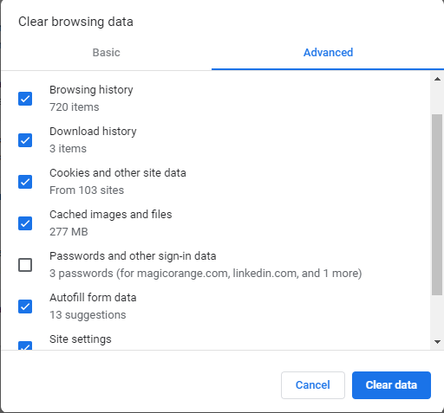Click the 'Cached images and files' label
The width and height of the screenshot is (444, 413).
[111, 215]
